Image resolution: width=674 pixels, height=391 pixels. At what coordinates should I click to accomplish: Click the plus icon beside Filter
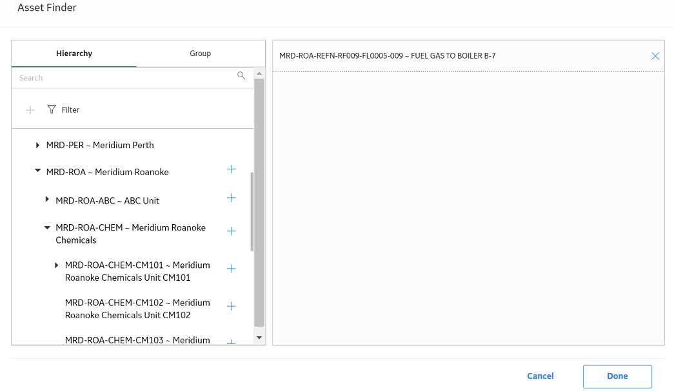(30, 110)
